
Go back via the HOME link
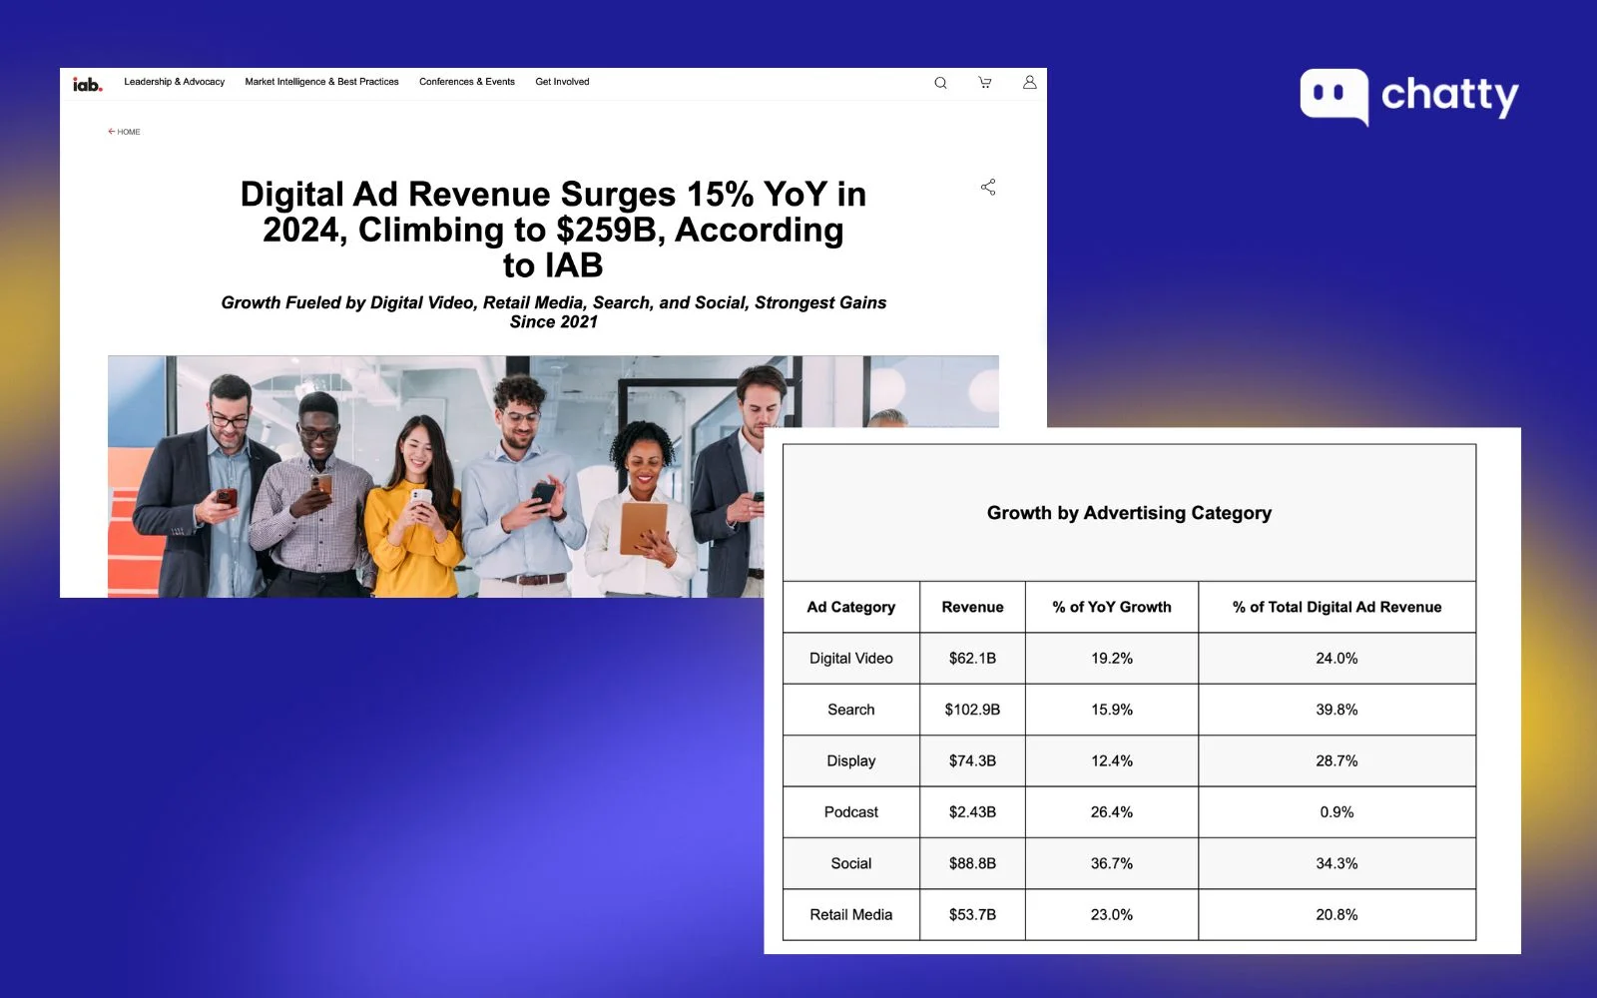click(x=125, y=132)
